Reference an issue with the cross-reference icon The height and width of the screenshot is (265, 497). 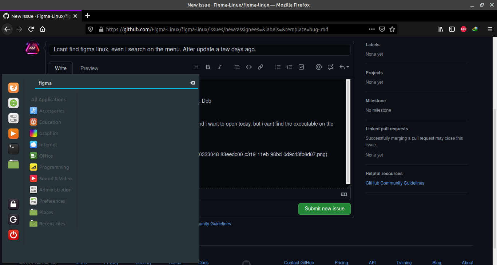(x=330, y=67)
